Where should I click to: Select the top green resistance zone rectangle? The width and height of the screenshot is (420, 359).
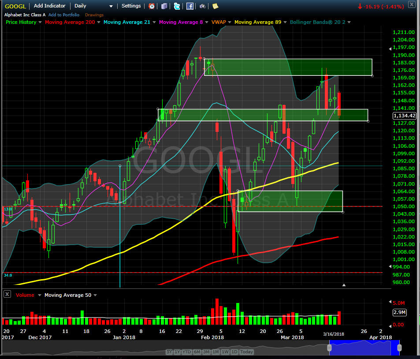coord(288,67)
